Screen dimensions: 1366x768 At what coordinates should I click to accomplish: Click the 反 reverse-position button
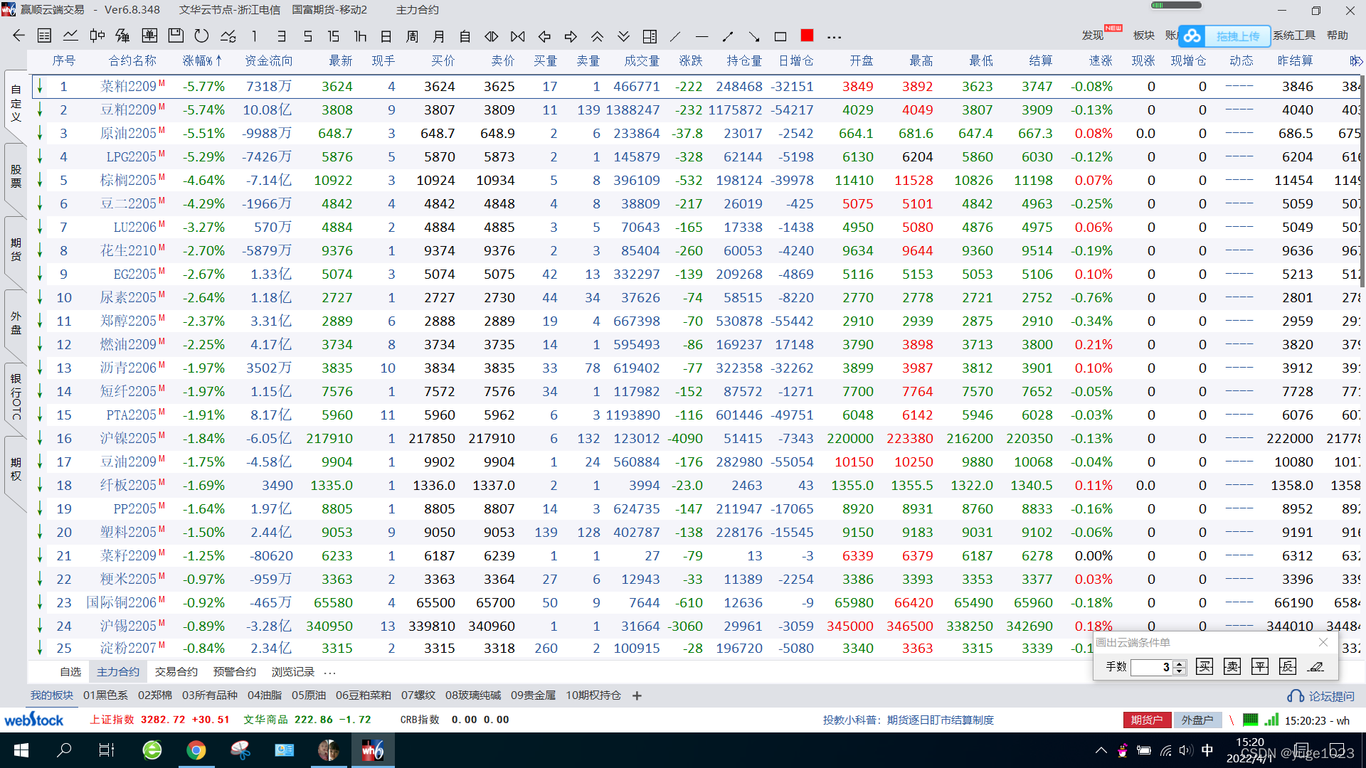pos(1288,666)
